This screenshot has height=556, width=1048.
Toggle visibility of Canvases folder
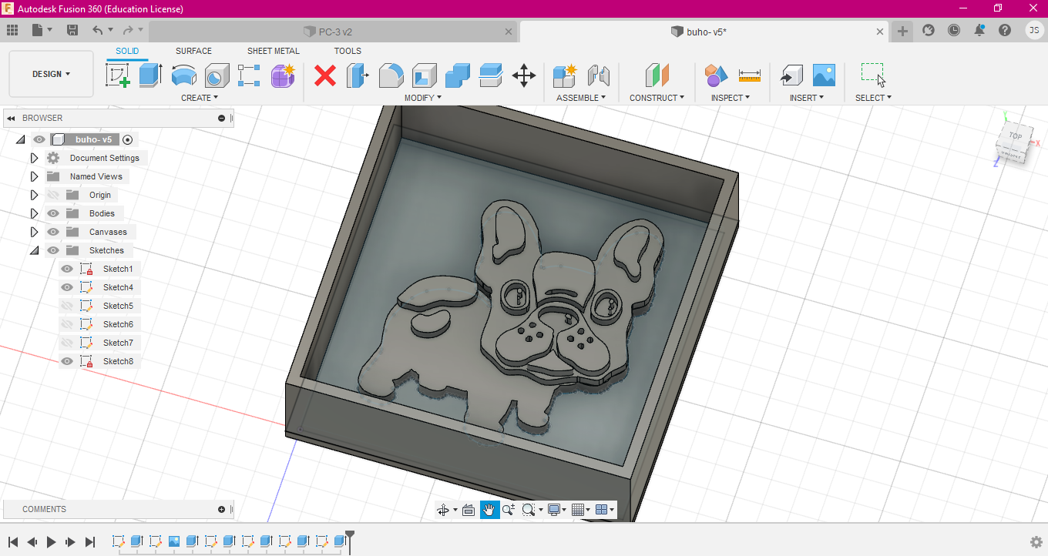click(53, 232)
